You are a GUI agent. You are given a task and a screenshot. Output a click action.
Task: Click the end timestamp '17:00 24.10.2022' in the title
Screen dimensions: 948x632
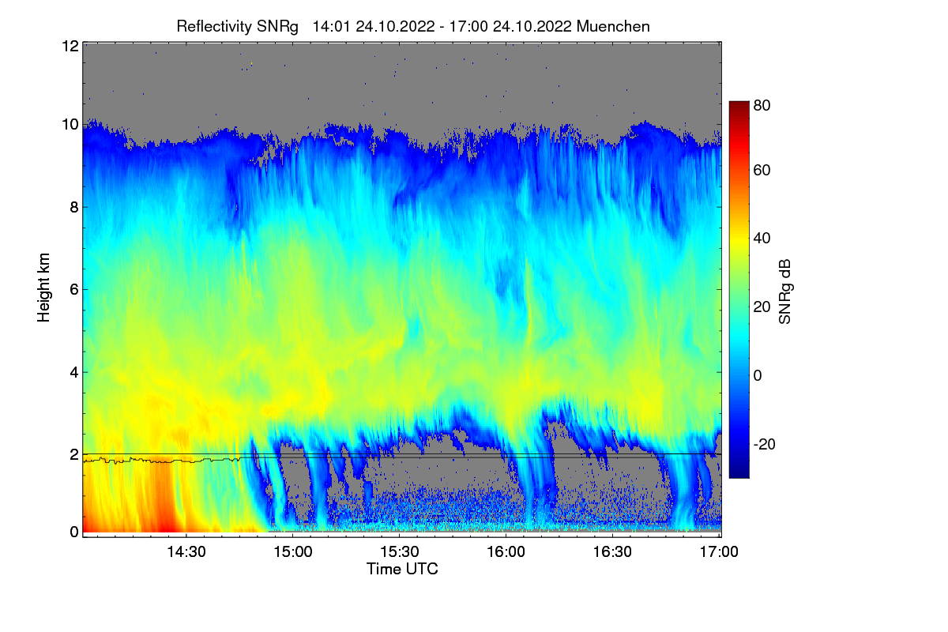pos(512,26)
